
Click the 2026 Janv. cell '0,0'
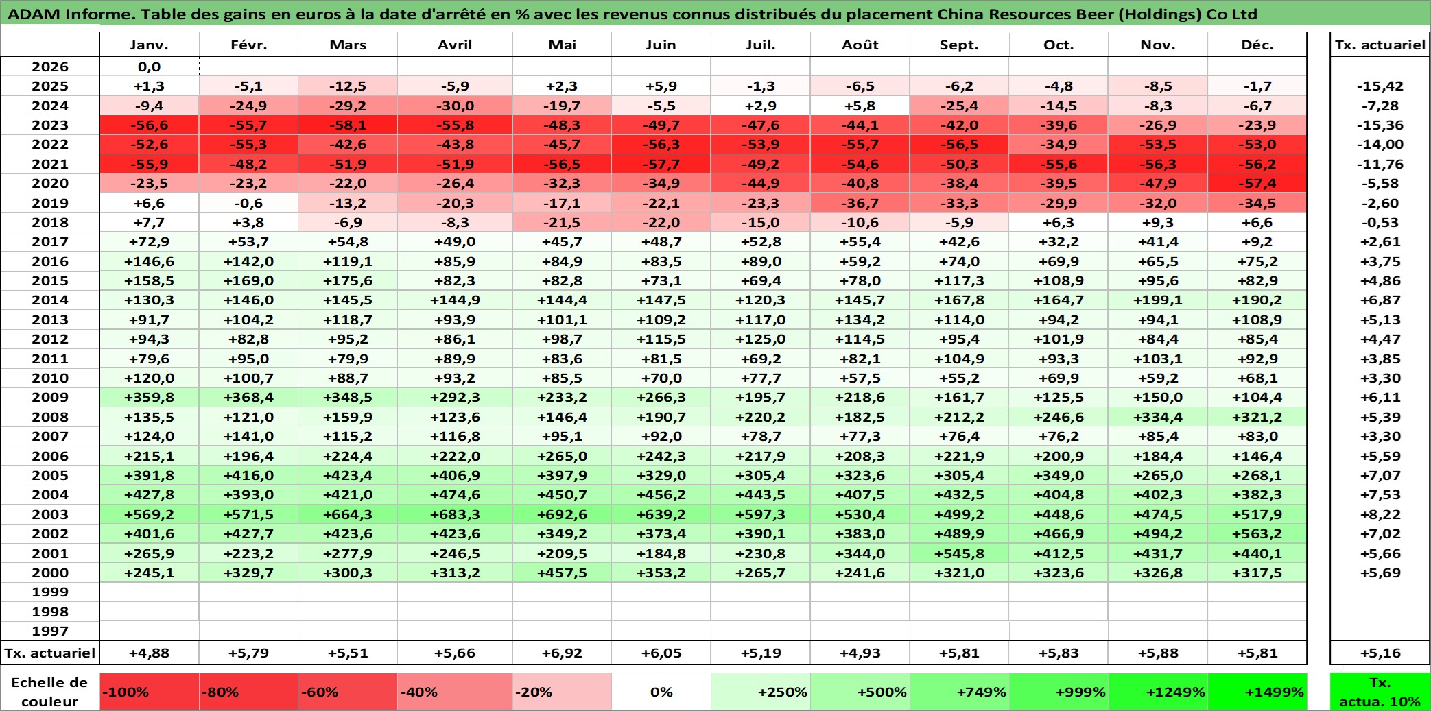pos(149,67)
